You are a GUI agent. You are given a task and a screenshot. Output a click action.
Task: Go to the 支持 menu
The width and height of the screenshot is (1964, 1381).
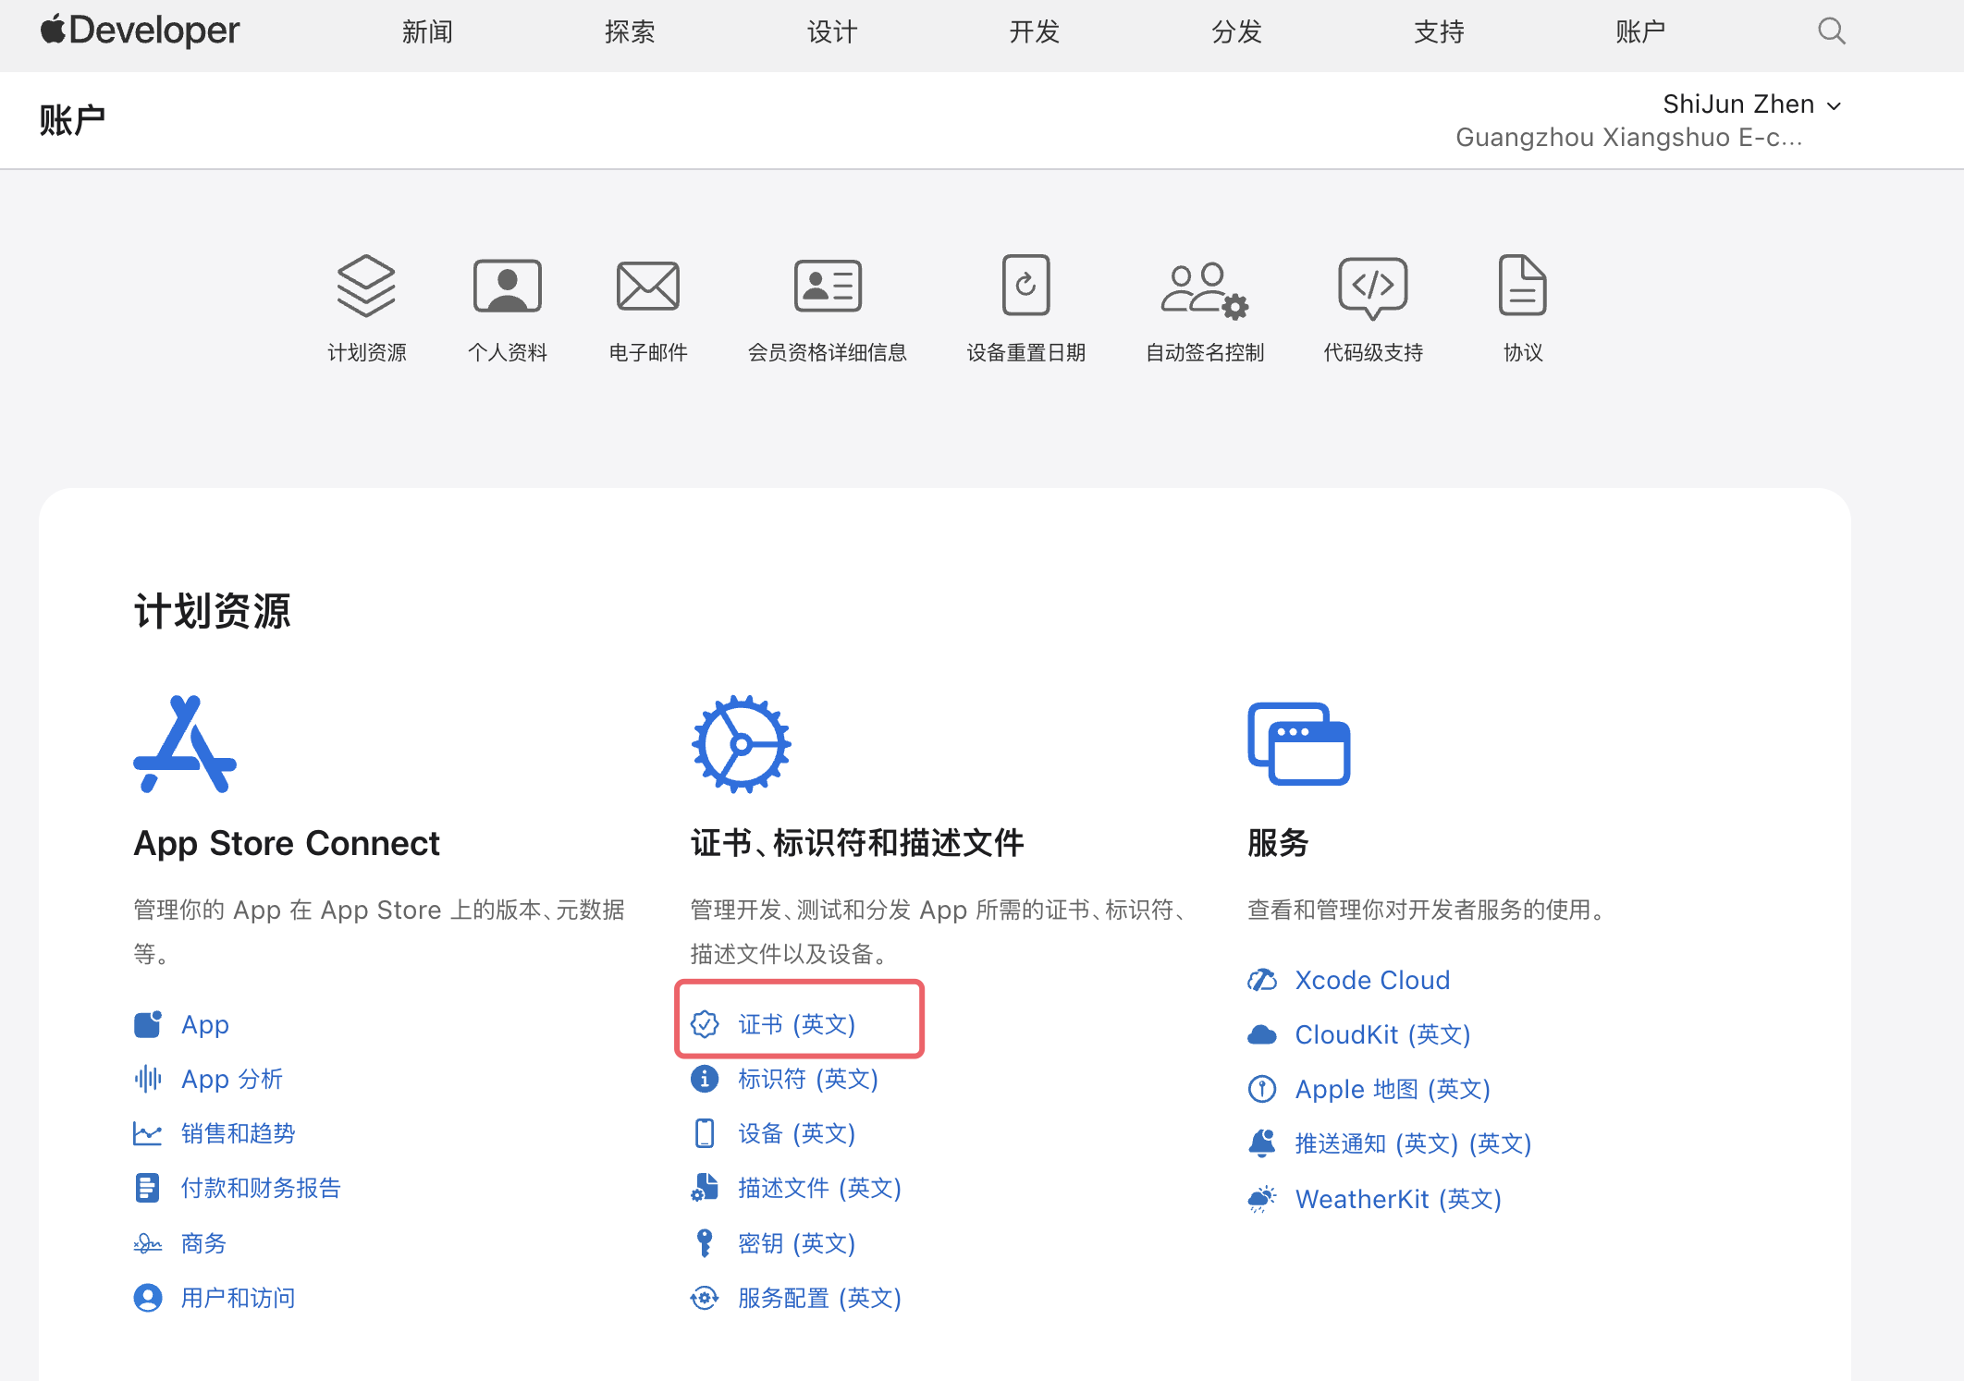click(1439, 32)
